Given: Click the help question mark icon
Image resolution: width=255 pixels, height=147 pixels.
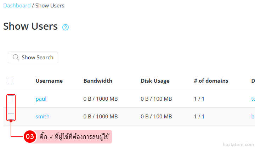Looking at the screenshot, I should point(66,27).
